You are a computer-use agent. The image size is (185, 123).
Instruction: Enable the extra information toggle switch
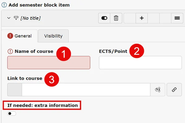pyautogui.click(x=12, y=113)
